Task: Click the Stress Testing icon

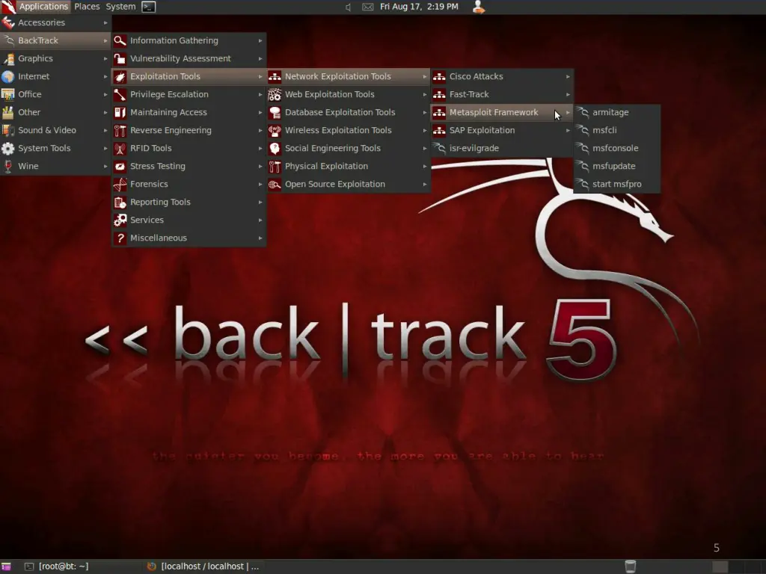Action: click(x=120, y=167)
